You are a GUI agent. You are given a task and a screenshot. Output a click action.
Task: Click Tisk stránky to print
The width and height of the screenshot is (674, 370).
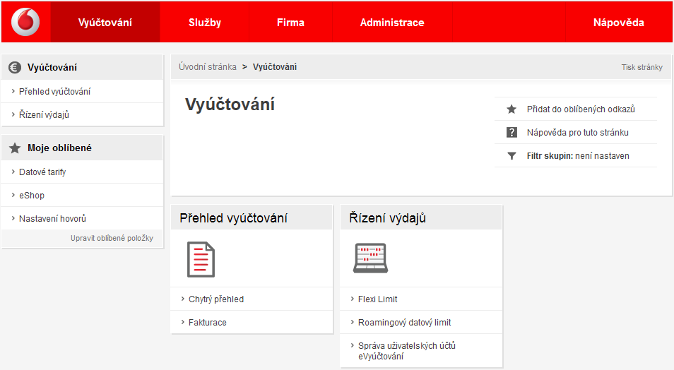pyautogui.click(x=642, y=67)
